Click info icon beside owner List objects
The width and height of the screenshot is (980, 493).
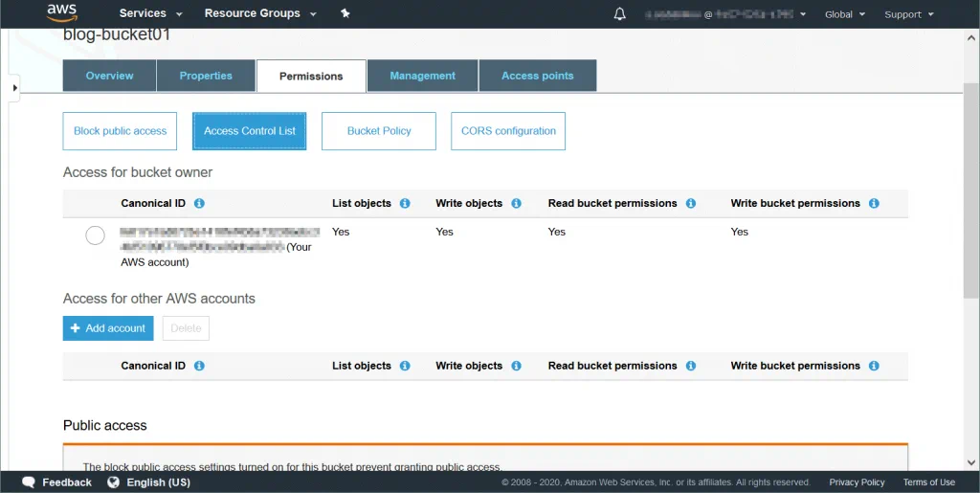point(405,204)
